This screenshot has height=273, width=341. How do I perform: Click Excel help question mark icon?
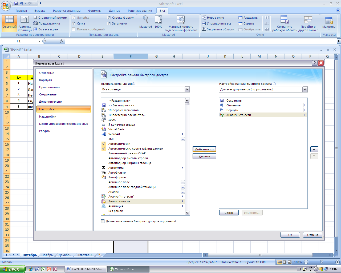pos(338,10)
